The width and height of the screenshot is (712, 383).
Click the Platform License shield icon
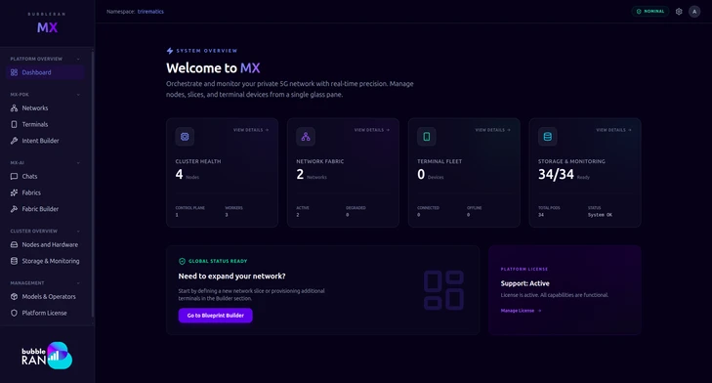[x=14, y=313]
